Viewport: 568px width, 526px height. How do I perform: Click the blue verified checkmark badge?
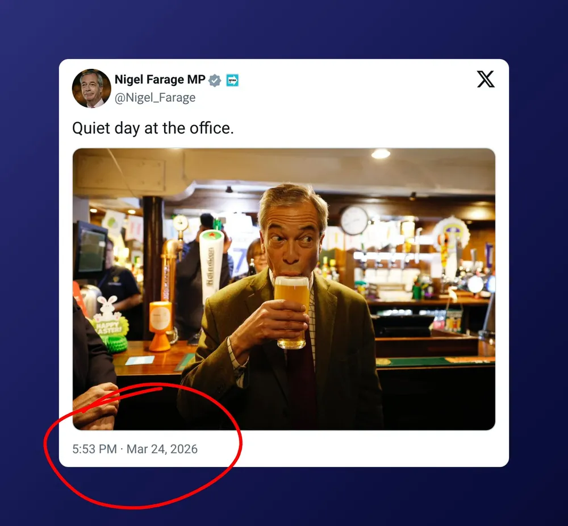(215, 80)
